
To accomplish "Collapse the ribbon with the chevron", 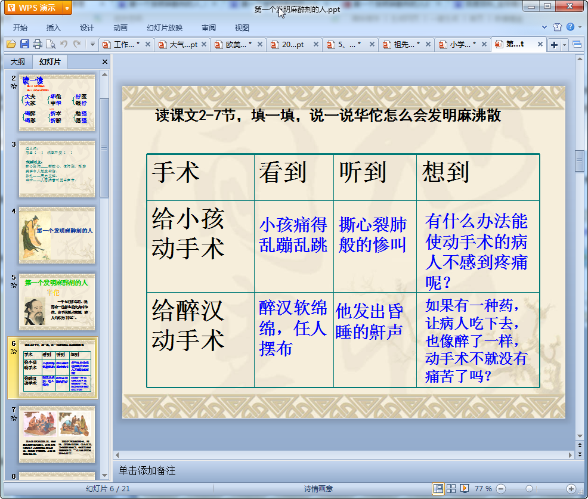I will [544, 27].
